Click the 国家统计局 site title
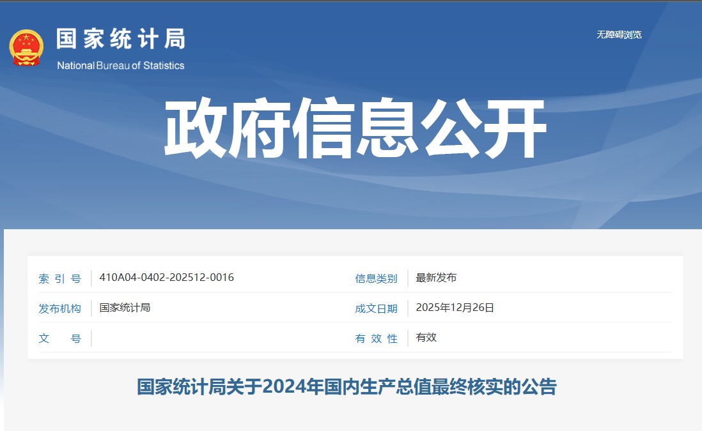 121,39
